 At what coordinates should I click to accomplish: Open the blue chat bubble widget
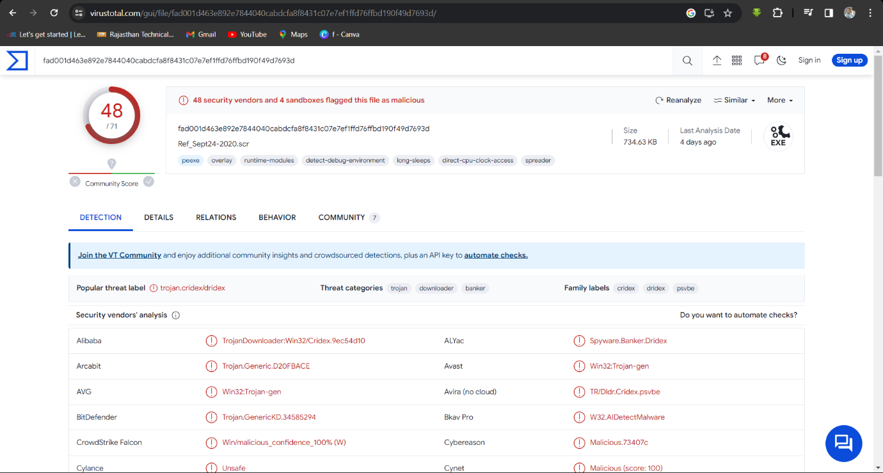pyautogui.click(x=843, y=443)
